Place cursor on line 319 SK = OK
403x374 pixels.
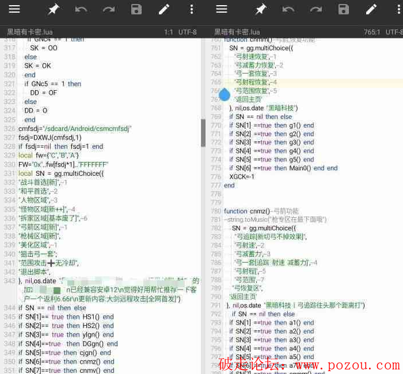coord(38,66)
